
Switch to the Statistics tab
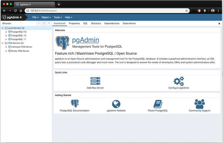[x=96, y=24]
